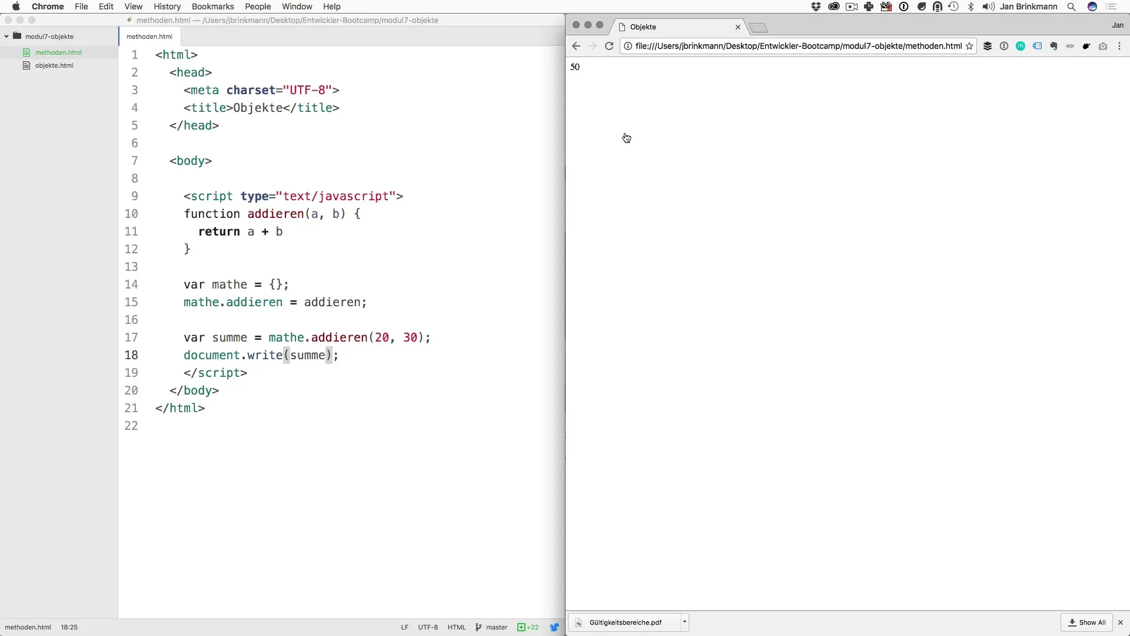This screenshot has width=1130, height=636.
Task: Open the Chrome three-dot menu
Action: [1119, 46]
